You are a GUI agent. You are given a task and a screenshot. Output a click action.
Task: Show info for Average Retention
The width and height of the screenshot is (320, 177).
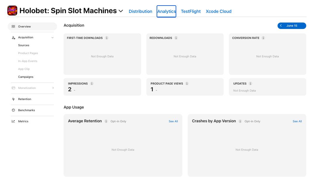[x=106, y=121]
